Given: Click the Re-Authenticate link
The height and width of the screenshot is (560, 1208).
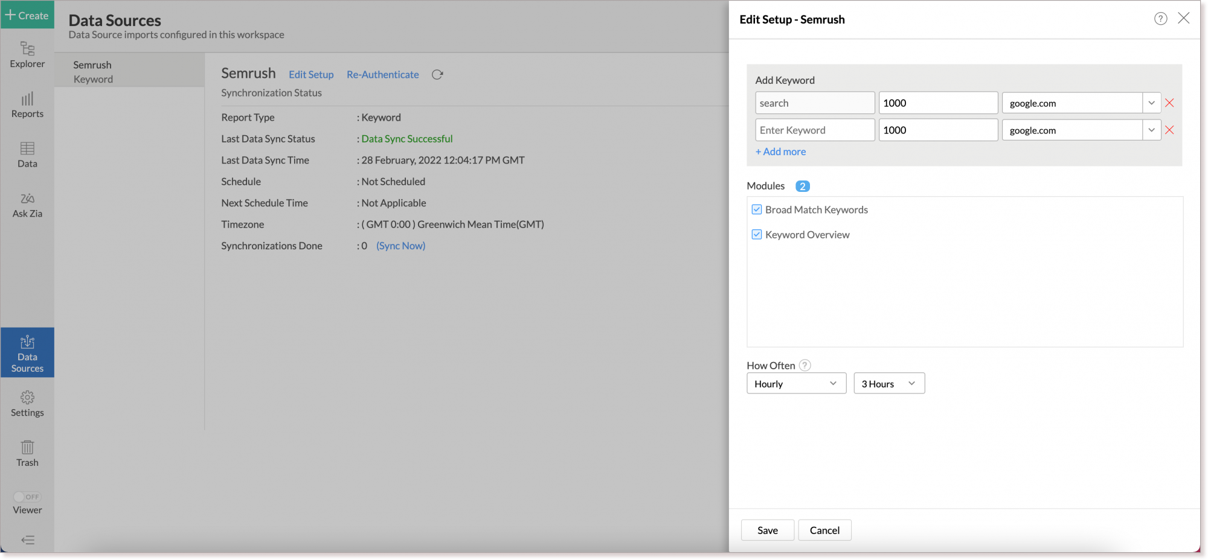Looking at the screenshot, I should (x=383, y=74).
